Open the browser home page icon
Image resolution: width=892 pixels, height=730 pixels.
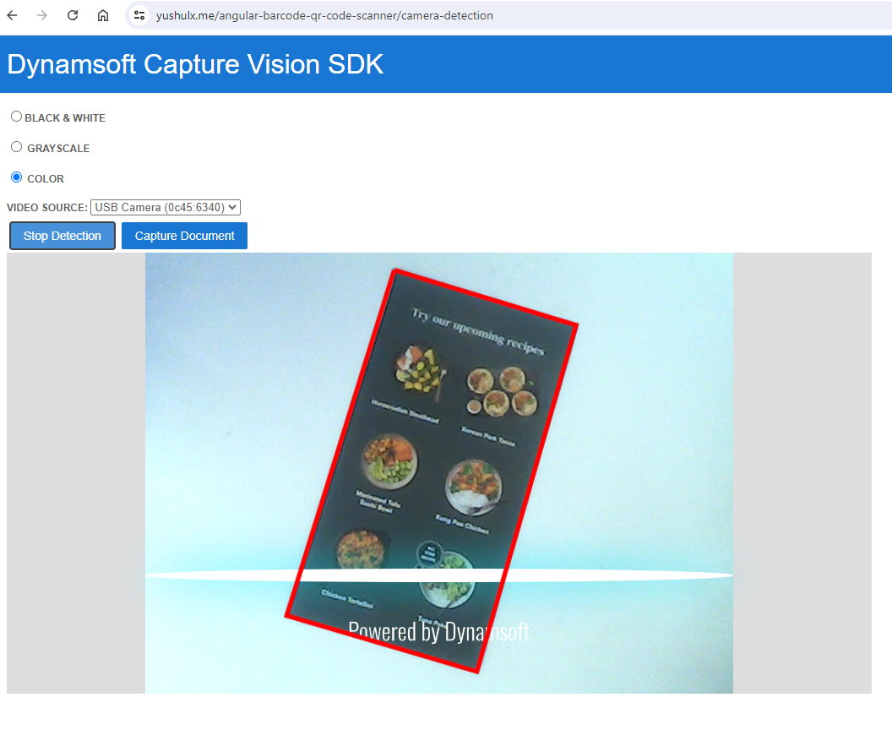(x=103, y=15)
